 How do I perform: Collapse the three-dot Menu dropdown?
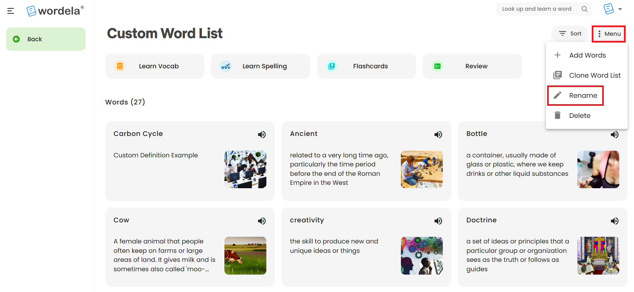point(609,34)
